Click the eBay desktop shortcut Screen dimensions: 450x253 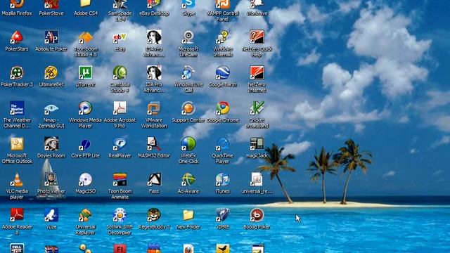120,37
